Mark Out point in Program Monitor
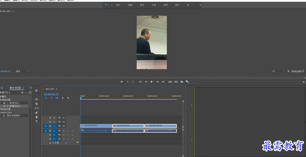This screenshot has height=157, width=306. [x=133, y=82]
